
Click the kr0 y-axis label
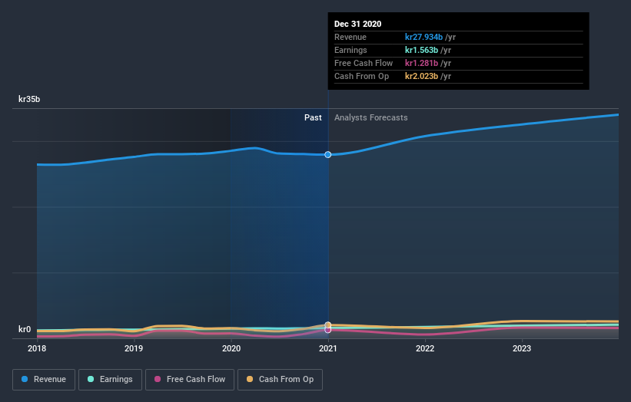pos(25,329)
